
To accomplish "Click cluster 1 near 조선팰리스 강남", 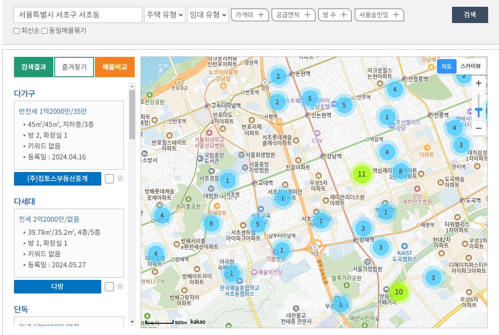I will pyautogui.click(x=387, y=116).
